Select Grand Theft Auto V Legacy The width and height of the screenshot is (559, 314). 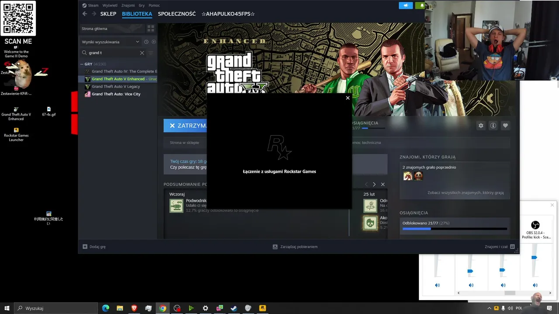[x=118, y=86]
